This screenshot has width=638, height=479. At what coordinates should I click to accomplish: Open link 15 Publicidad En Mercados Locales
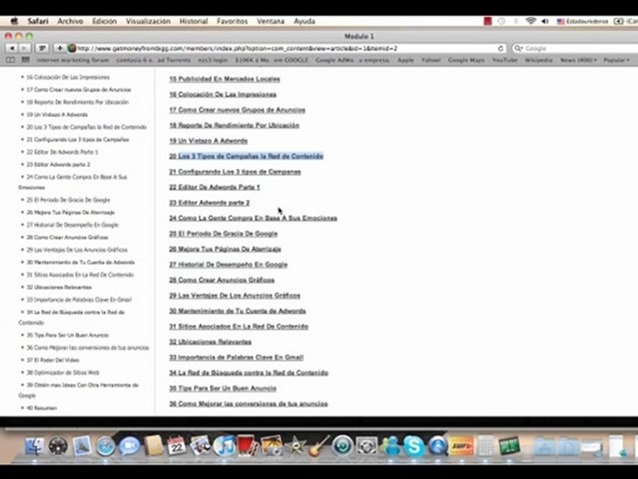[x=225, y=79]
